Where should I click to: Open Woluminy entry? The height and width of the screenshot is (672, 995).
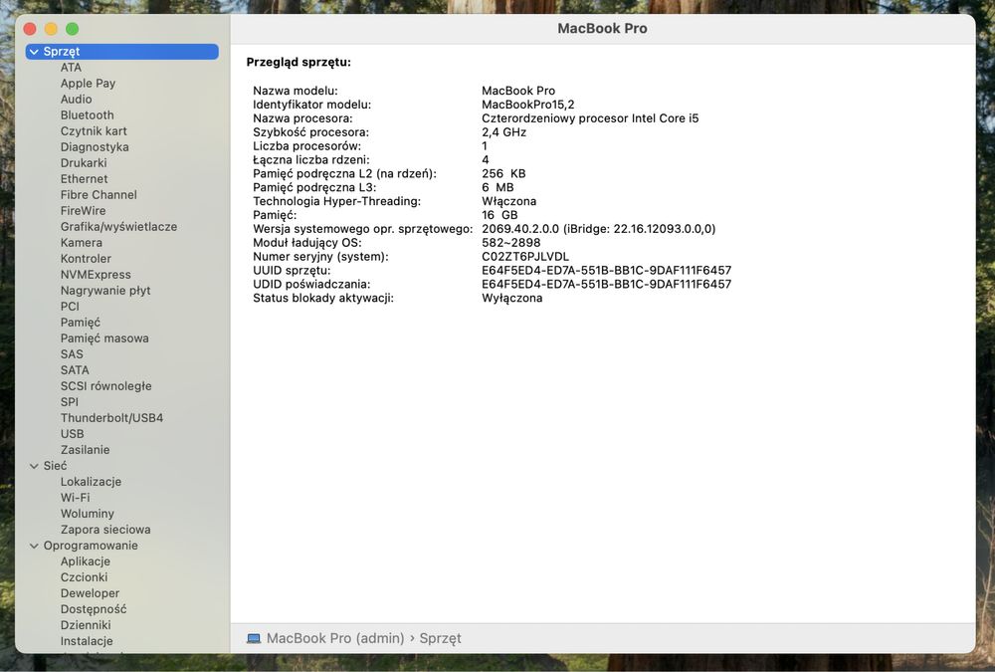[87, 514]
